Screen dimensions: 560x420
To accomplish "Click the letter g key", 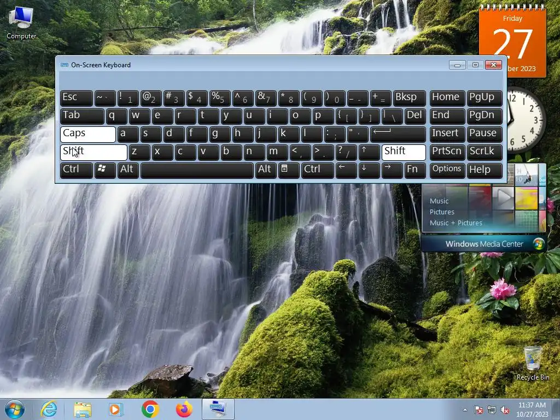I will [220, 135].
